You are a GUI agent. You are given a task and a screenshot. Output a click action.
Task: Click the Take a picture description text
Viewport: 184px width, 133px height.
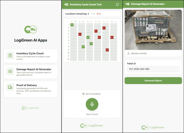pos(34,74)
